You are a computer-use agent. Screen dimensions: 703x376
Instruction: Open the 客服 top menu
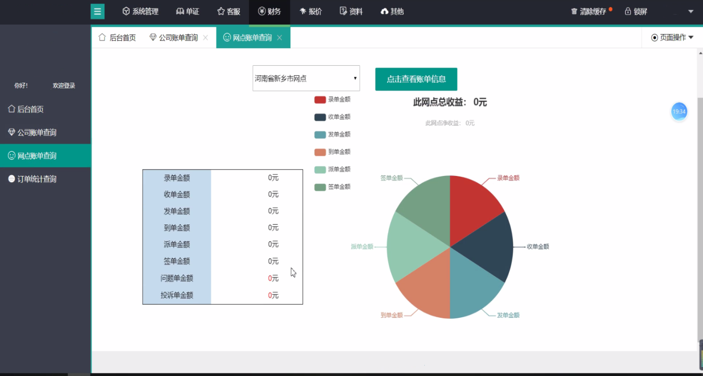tap(228, 12)
